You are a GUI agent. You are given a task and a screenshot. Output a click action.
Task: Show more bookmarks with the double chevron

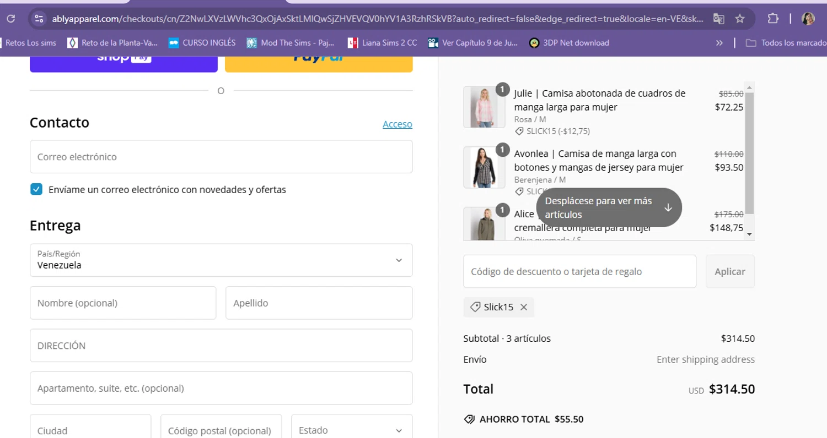point(719,42)
